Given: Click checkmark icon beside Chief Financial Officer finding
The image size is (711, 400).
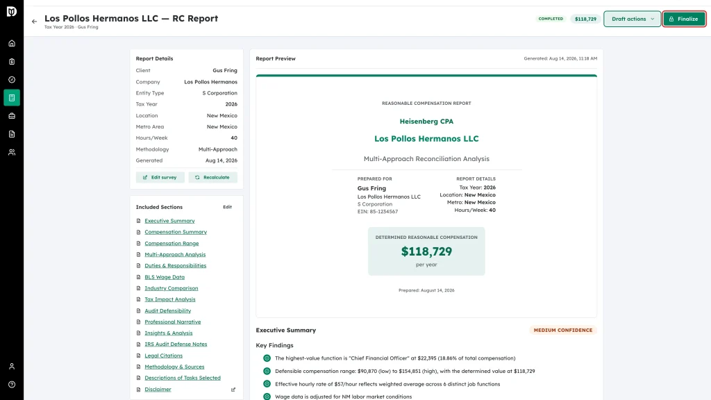Looking at the screenshot, I should pos(267,358).
